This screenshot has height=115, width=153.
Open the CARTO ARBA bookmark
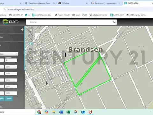[117, 15]
